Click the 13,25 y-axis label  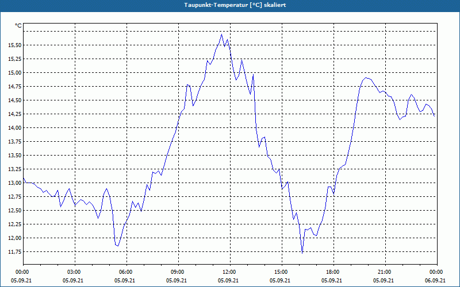(14, 169)
